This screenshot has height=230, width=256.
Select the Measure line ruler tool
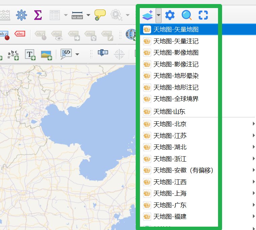[x=77, y=15]
